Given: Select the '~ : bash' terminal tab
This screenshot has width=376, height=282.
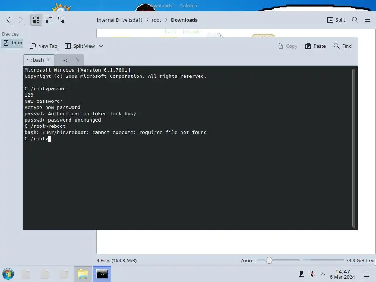Looking at the screenshot, I should click(x=35, y=60).
